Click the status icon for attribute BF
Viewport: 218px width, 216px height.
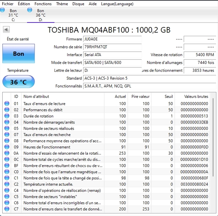click(7, 166)
